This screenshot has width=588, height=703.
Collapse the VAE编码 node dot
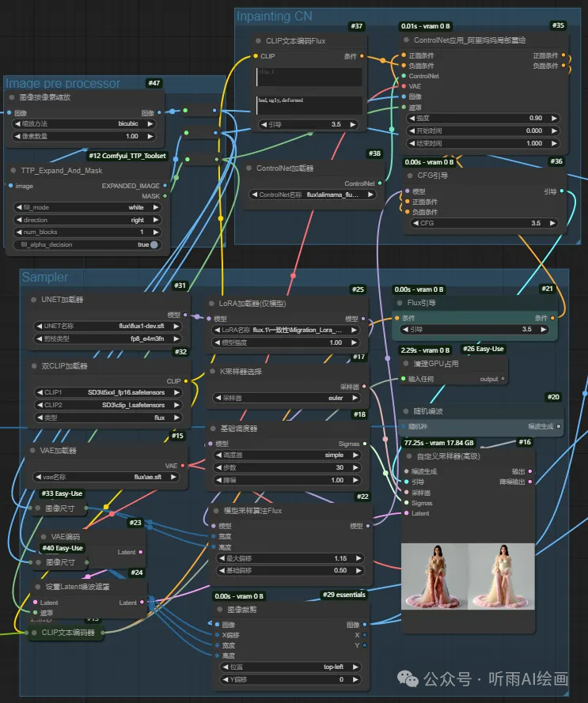click(44, 537)
